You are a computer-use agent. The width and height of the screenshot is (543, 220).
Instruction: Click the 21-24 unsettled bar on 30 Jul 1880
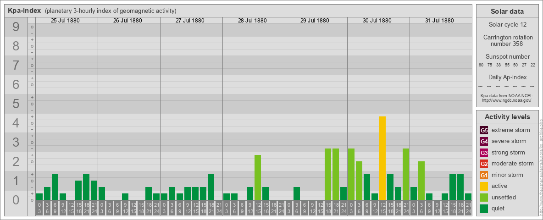point(406,174)
